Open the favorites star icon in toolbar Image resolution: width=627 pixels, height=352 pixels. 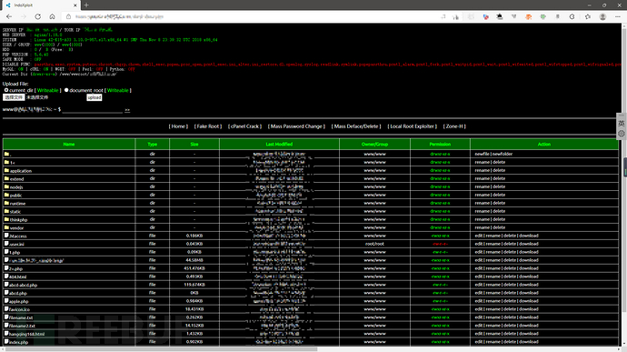point(587,16)
